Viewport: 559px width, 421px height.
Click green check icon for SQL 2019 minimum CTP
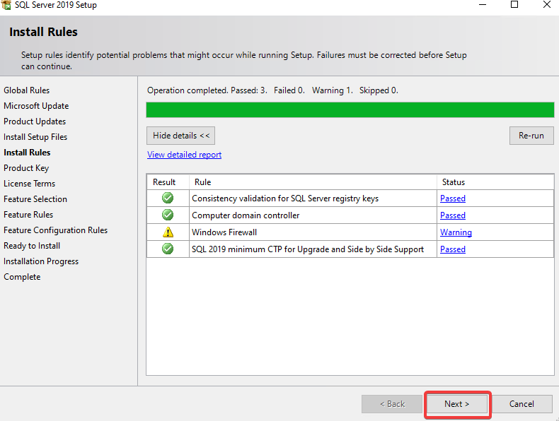click(x=168, y=249)
